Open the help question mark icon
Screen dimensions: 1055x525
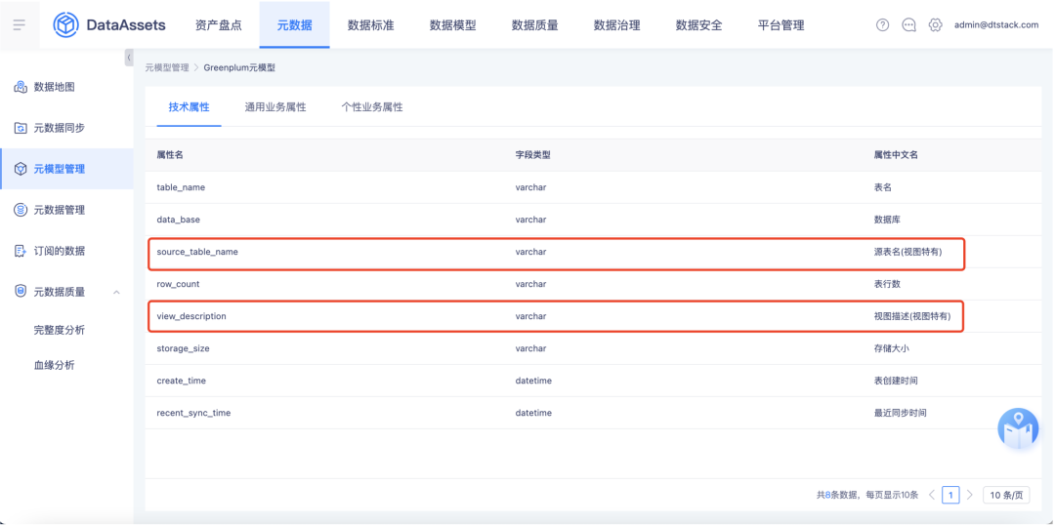click(x=883, y=24)
